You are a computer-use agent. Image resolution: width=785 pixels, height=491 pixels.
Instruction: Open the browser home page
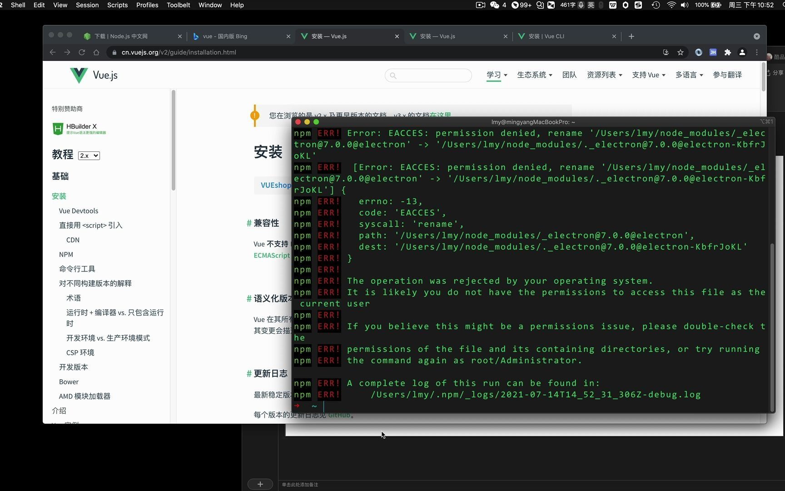(x=96, y=52)
